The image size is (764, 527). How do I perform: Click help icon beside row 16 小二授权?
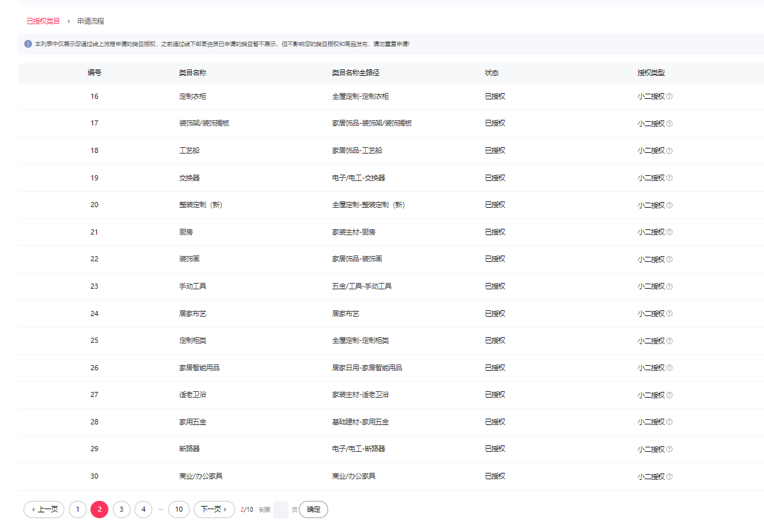(669, 97)
